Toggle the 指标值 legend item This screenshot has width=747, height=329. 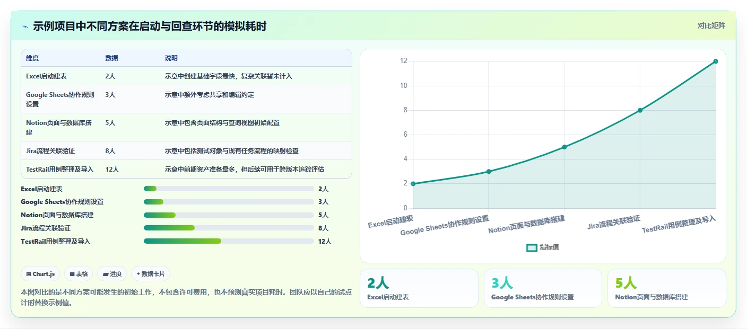click(x=542, y=247)
